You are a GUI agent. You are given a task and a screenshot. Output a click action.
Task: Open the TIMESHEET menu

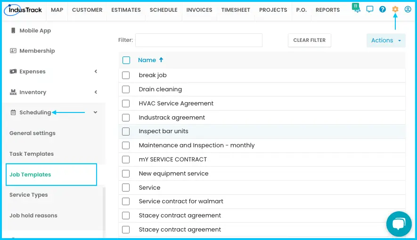[236, 10]
